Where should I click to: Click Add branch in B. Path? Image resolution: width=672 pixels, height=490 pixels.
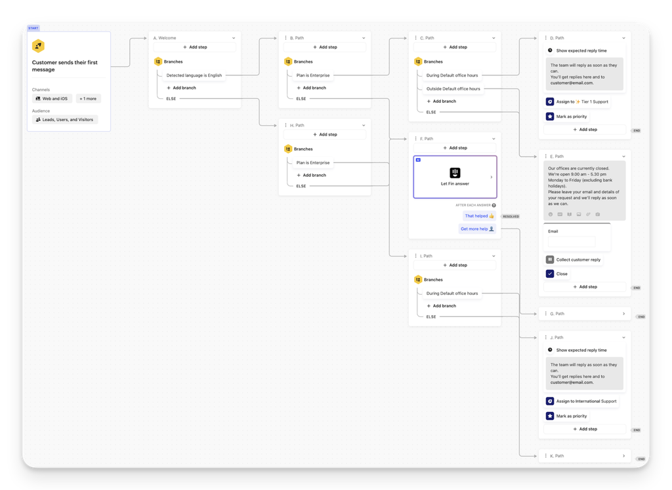312,88
